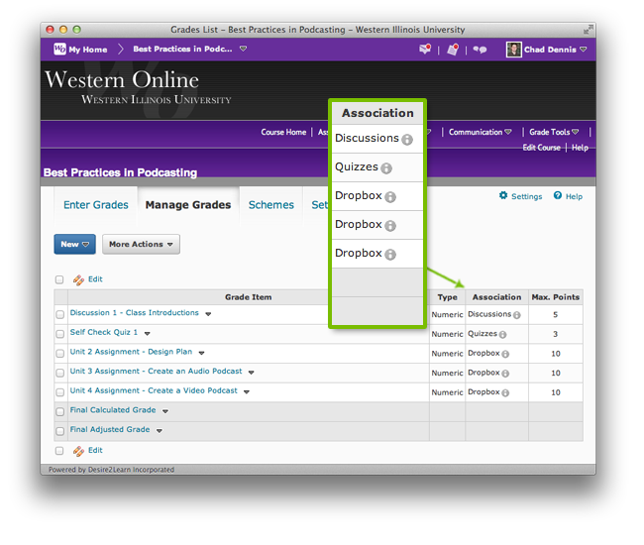Image resolution: width=644 pixels, height=545 pixels.
Task: Tick the Self Check Quiz 1 checkbox
Action: pos(60,334)
